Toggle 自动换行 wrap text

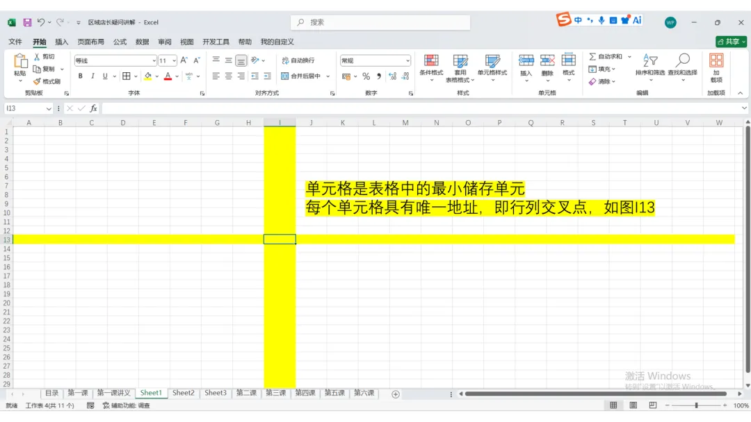(298, 60)
